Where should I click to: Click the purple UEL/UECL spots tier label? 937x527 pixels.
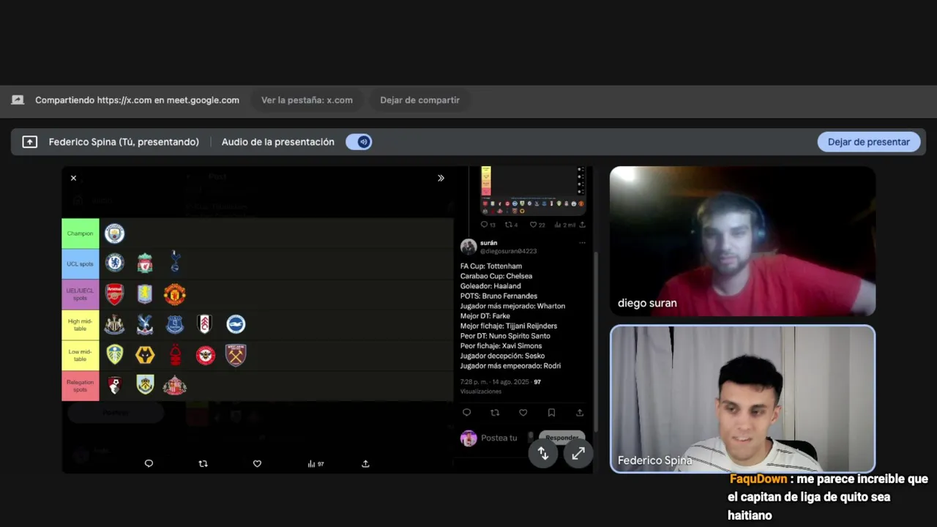(81, 294)
